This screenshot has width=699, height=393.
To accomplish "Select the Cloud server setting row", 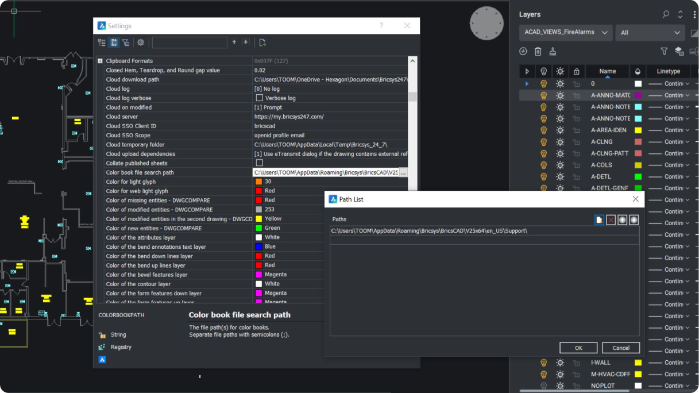I will coord(253,117).
